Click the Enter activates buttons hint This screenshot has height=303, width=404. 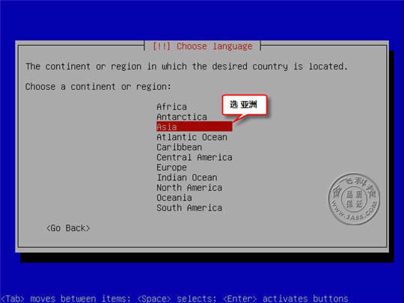point(286,299)
